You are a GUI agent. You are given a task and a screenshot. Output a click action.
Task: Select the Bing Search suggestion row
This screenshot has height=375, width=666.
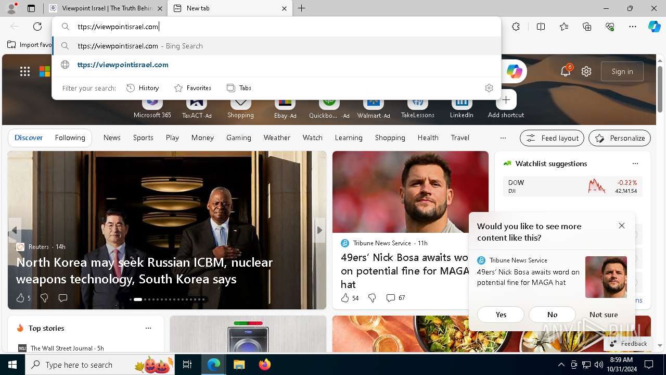[276, 46]
